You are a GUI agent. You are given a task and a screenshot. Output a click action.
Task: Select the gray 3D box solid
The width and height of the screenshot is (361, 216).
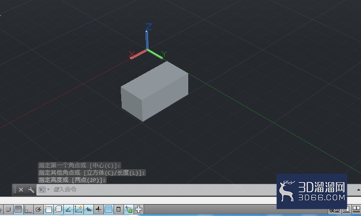[154, 91]
